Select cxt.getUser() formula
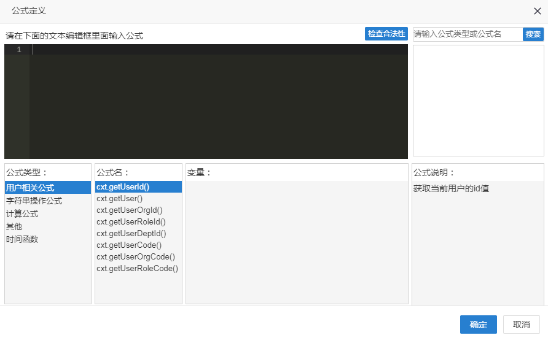Viewport: 548px width, 338px height. point(119,199)
